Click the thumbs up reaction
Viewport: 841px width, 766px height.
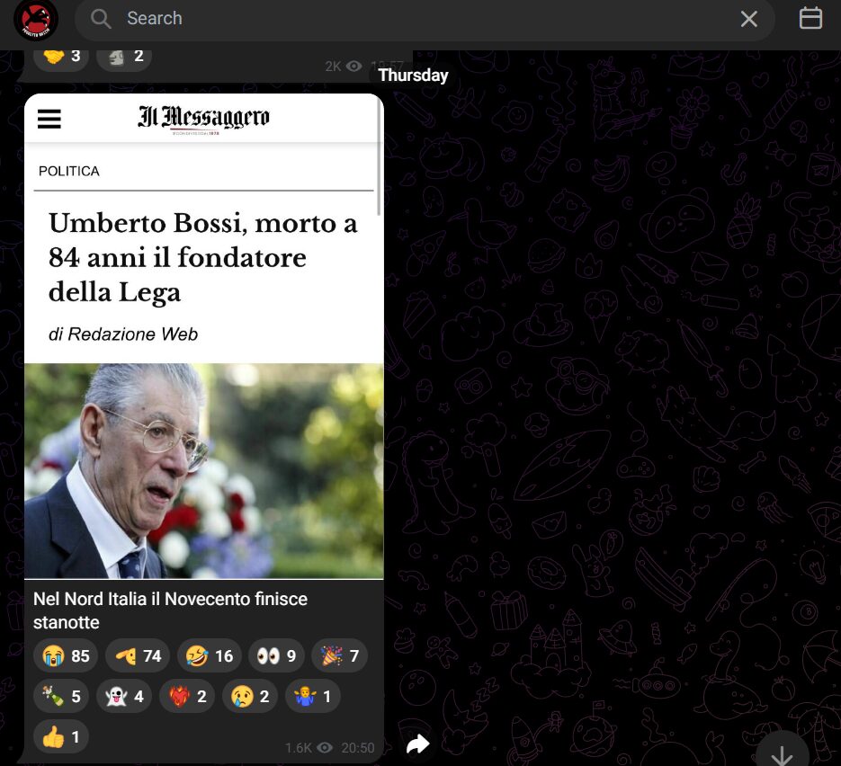point(61,737)
